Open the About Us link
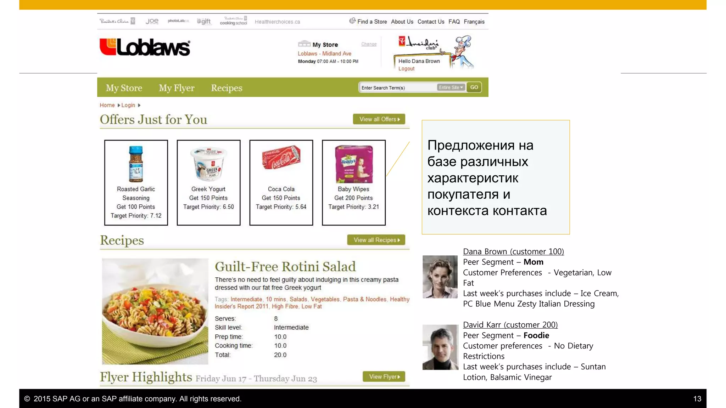 (402, 22)
